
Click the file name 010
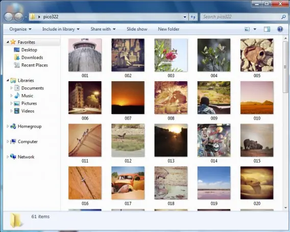257,118
